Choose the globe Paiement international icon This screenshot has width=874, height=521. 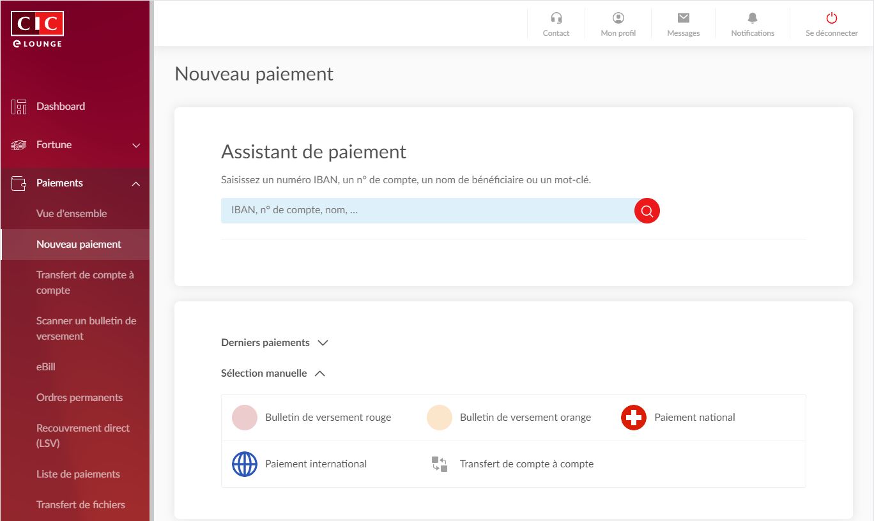244,464
